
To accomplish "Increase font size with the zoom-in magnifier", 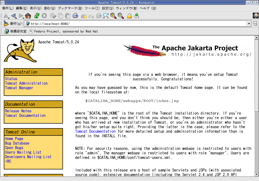I will [x=114, y=16].
